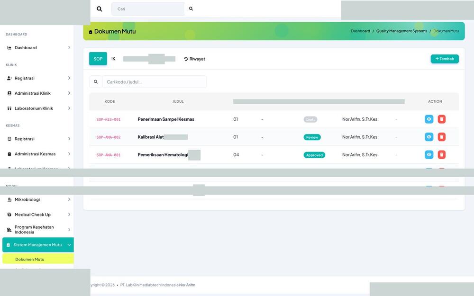View SOP-ANA-002 with eye icon
The image size is (474, 296).
pos(429,137)
